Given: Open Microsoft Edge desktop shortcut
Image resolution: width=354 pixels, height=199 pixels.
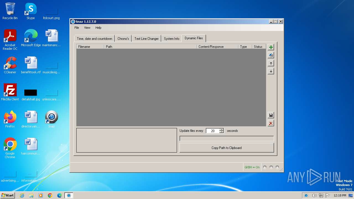Looking at the screenshot, I should tap(31, 38).
